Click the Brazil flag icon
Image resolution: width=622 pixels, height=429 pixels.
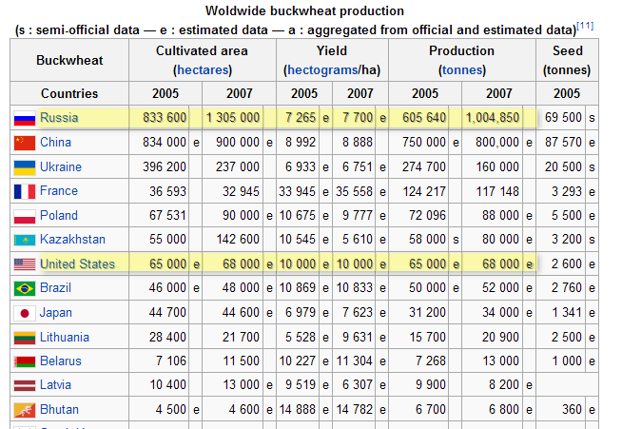[x=24, y=288]
